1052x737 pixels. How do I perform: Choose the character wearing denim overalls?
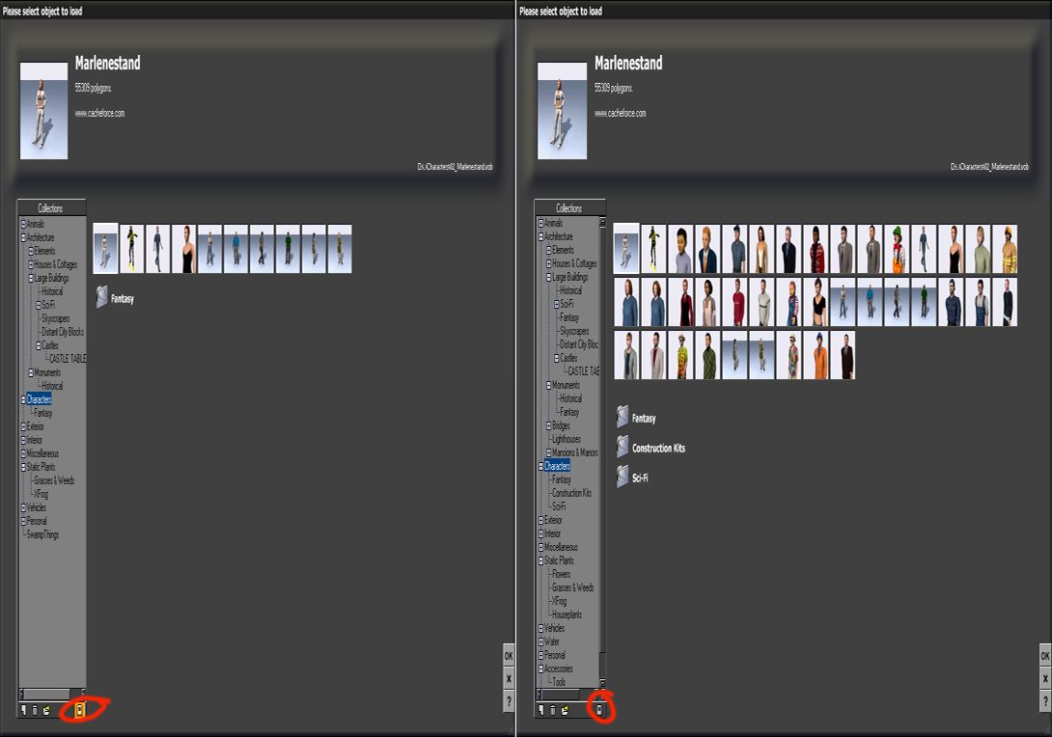[978, 302]
